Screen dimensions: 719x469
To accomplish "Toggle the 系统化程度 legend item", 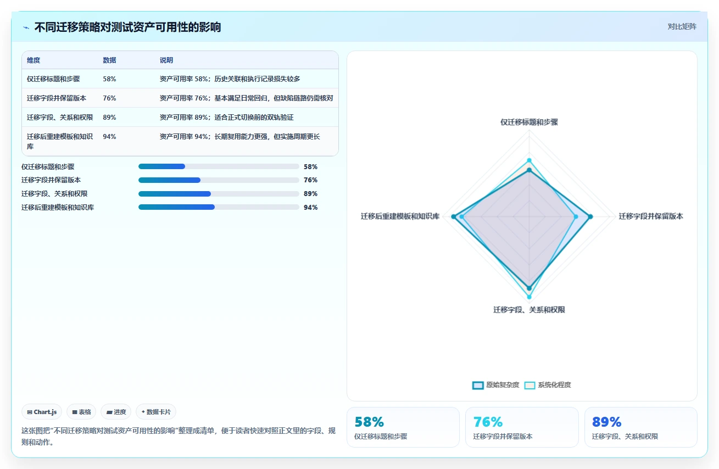I will tap(548, 385).
